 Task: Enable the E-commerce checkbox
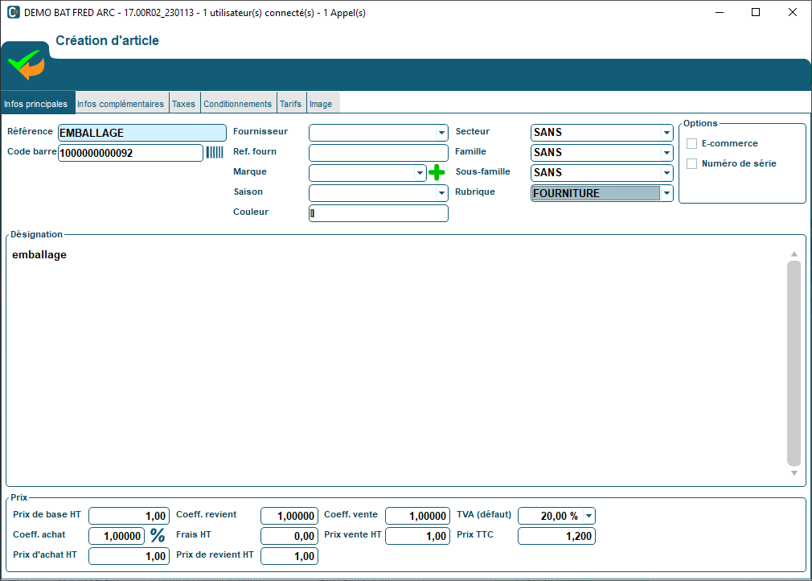pyautogui.click(x=691, y=143)
